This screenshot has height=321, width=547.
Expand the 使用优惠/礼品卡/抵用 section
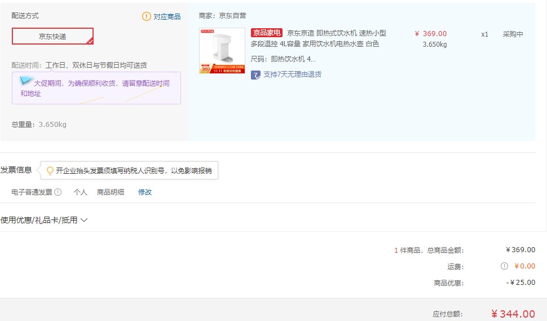43,220
